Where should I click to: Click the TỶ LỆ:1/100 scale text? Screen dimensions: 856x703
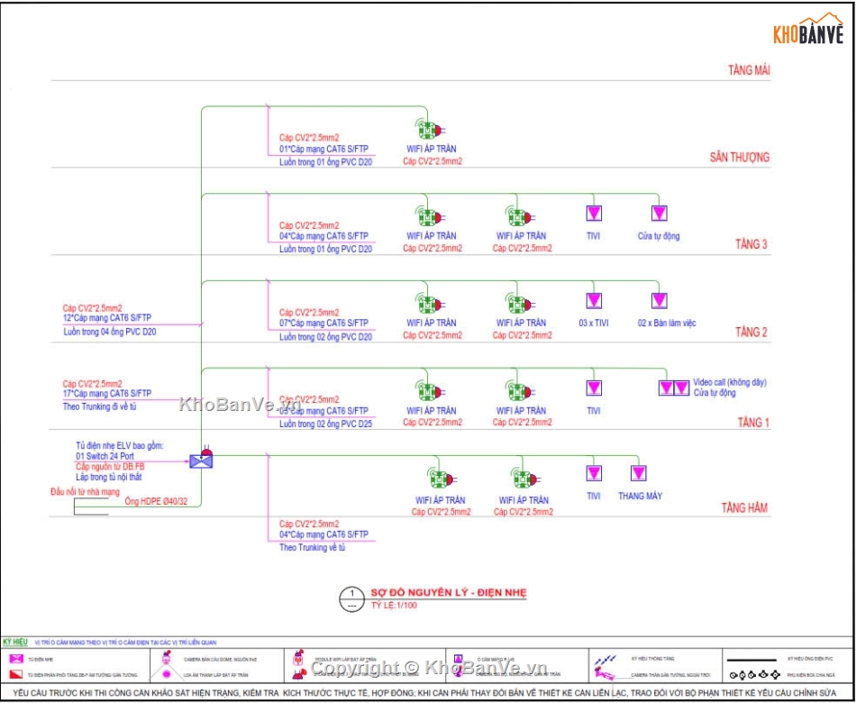(394, 606)
